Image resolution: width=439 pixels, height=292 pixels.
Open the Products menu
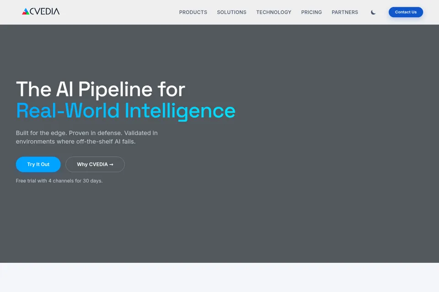pos(193,12)
